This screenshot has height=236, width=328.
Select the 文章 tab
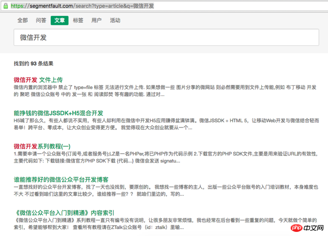(59, 20)
